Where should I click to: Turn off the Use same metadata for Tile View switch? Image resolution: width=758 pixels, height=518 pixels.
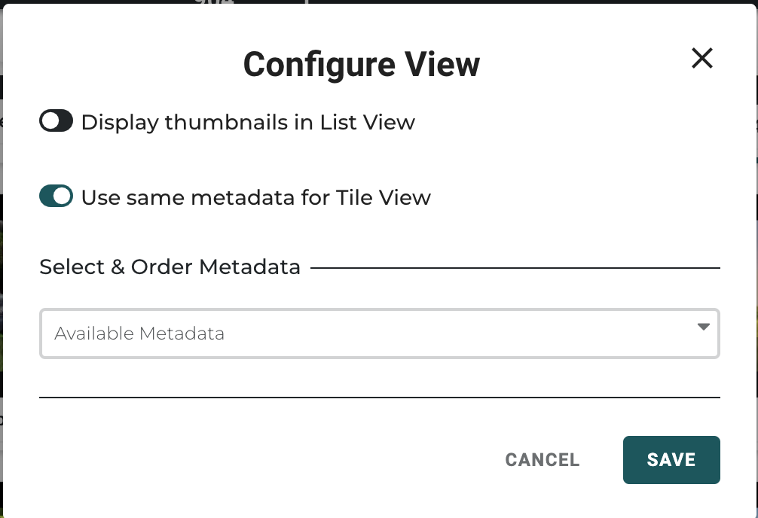point(57,197)
